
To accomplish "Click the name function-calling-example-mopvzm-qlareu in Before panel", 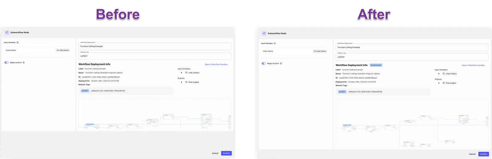I will (104, 73).
